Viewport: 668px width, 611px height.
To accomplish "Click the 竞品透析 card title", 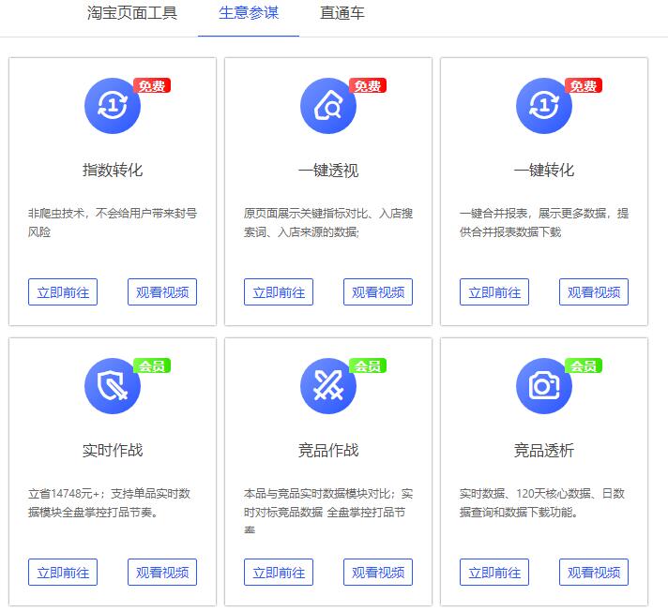I will (x=544, y=450).
